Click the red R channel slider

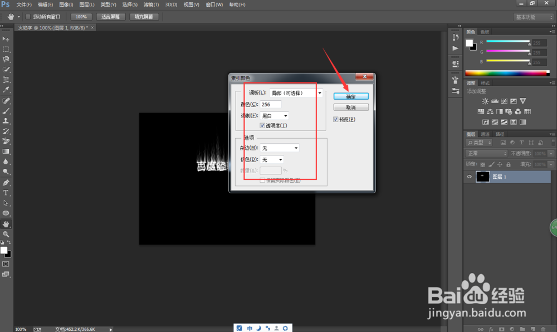click(508, 42)
